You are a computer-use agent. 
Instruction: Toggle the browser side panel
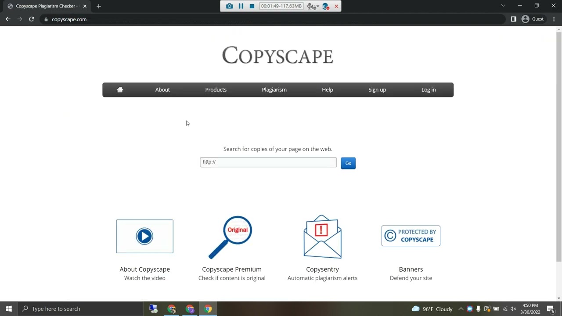(514, 19)
